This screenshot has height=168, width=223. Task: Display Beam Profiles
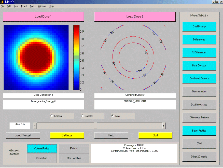199,131
